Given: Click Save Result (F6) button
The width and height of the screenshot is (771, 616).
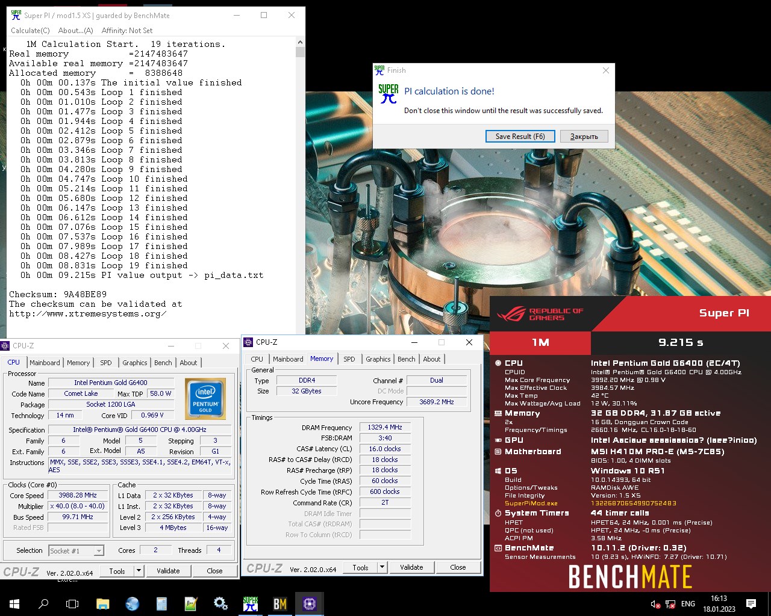Looking at the screenshot, I should coord(520,137).
